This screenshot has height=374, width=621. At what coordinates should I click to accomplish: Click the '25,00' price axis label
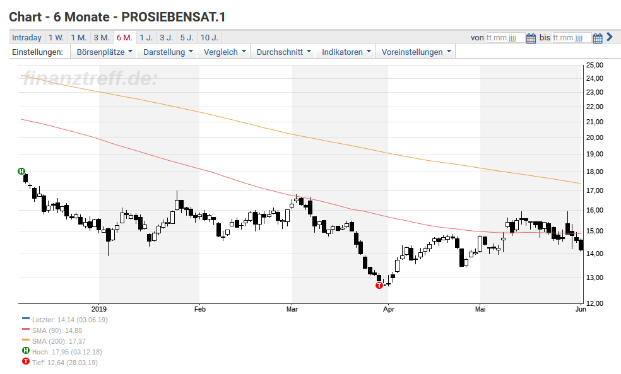coord(595,65)
